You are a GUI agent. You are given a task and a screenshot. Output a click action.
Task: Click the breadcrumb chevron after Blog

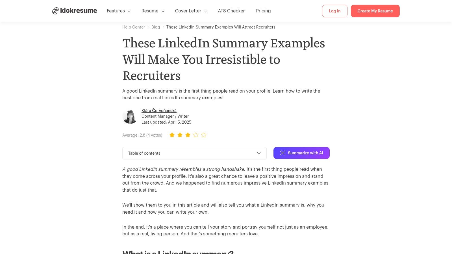coord(164,27)
